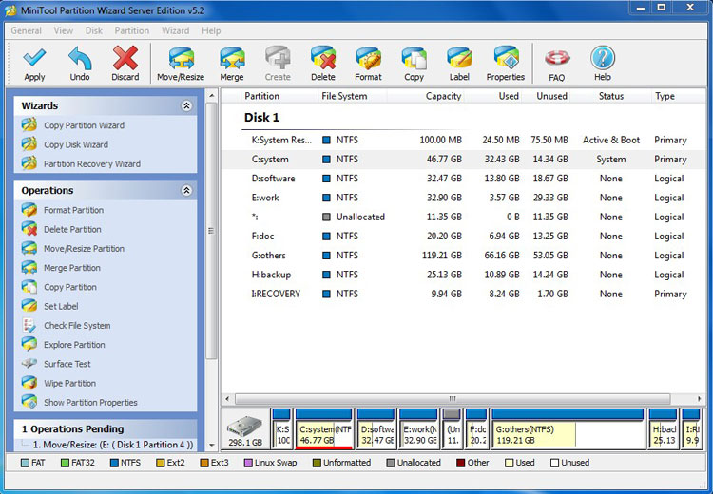Screen dimensions: 713x494
Task: Apply pending operations with the Apply icon
Action: point(34,64)
